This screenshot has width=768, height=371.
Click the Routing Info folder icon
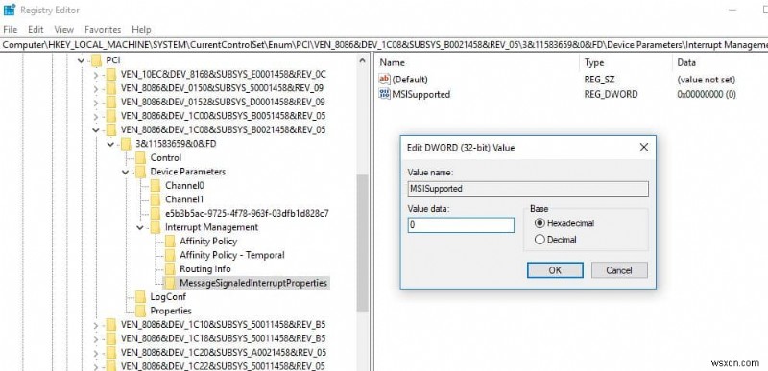170,268
